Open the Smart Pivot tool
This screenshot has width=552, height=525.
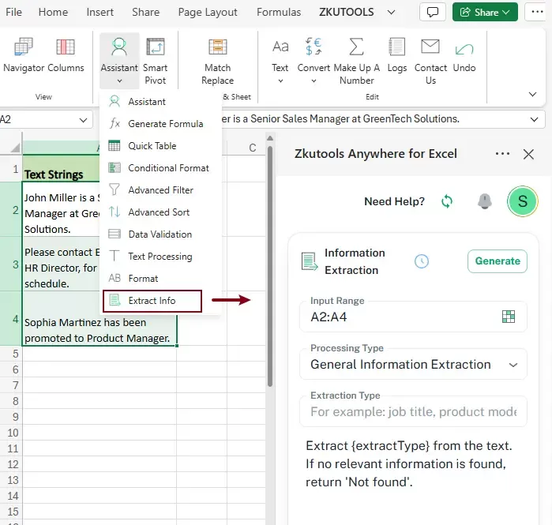(156, 47)
